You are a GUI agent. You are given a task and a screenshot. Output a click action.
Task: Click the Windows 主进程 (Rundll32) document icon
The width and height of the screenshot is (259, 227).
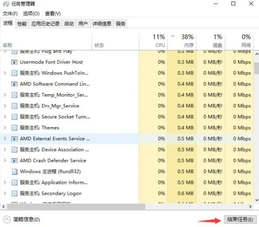(x=15, y=171)
